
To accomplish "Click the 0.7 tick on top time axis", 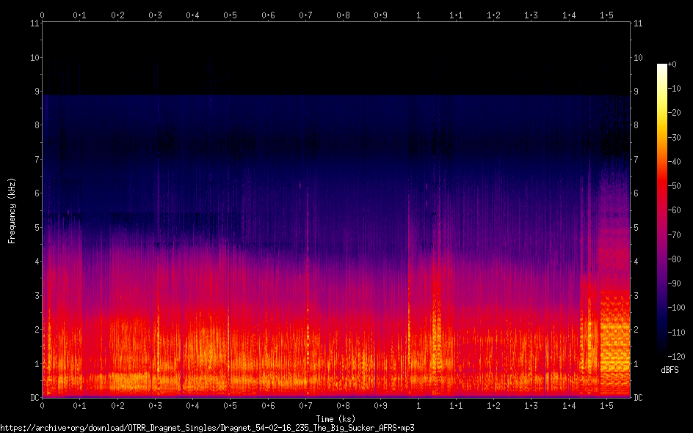I will (305, 15).
